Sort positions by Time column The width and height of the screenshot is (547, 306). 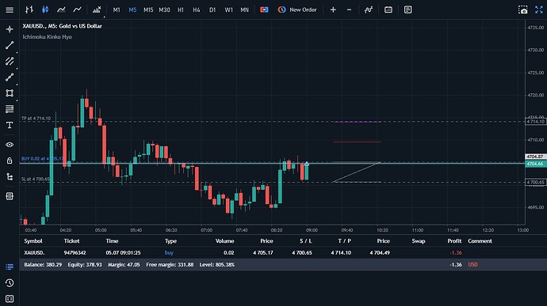112,241
